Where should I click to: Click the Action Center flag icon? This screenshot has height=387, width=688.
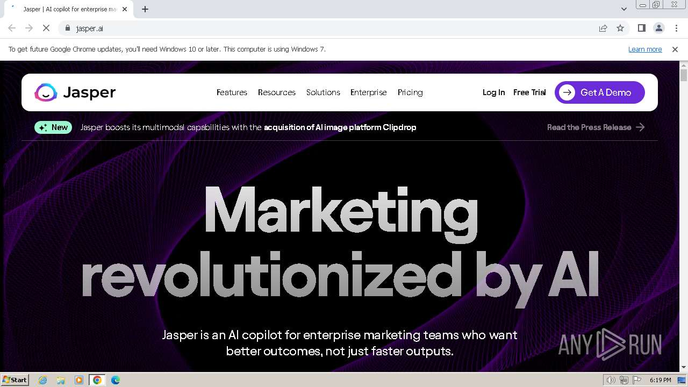[637, 380]
